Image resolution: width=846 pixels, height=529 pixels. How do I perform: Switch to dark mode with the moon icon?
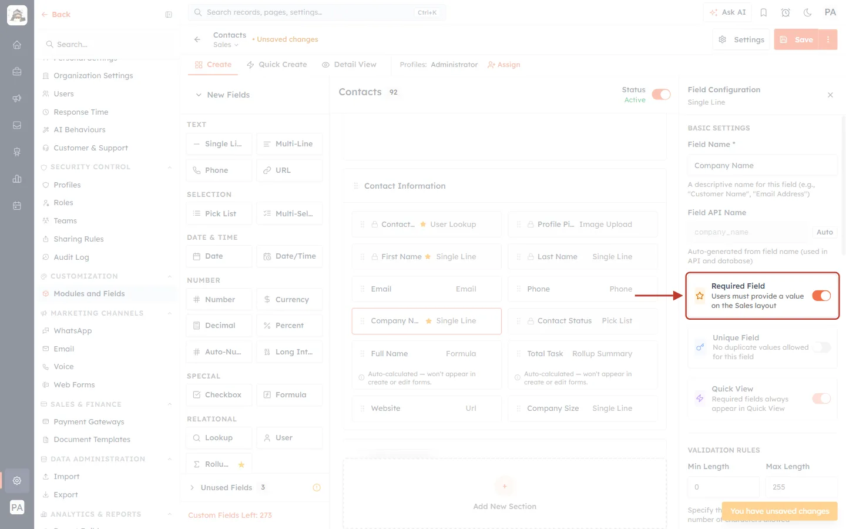pyautogui.click(x=808, y=12)
